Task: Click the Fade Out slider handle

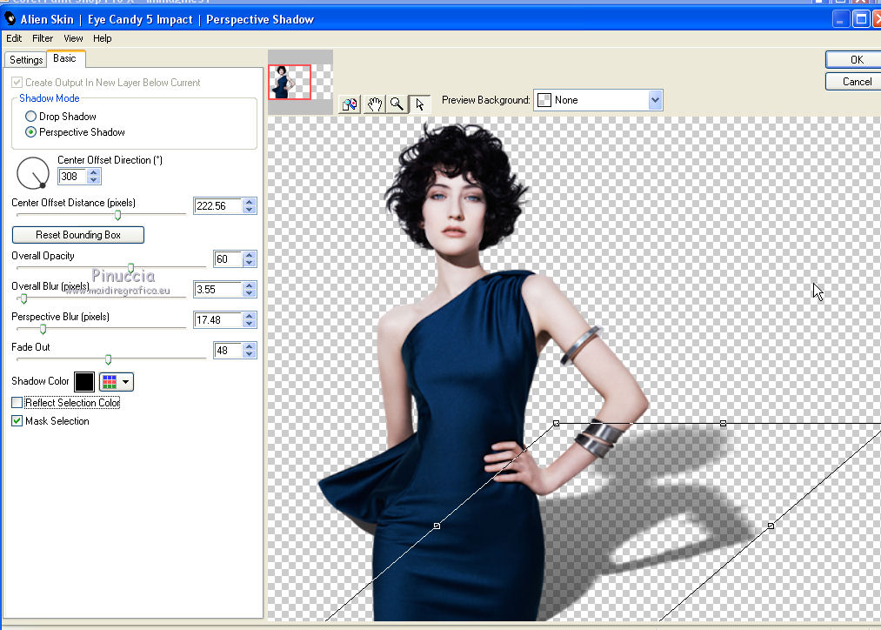Action: click(x=108, y=359)
